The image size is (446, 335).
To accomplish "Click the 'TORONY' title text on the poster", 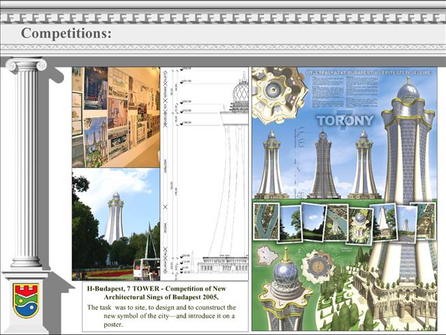I will click(345, 121).
